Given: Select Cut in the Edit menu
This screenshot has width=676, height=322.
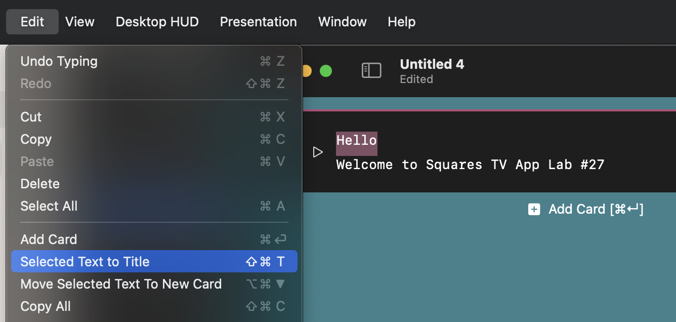Looking at the screenshot, I should coord(31,117).
